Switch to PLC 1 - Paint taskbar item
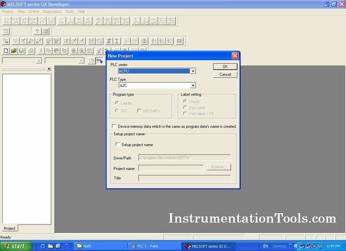This screenshot has height=251, width=346. (154, 246)
